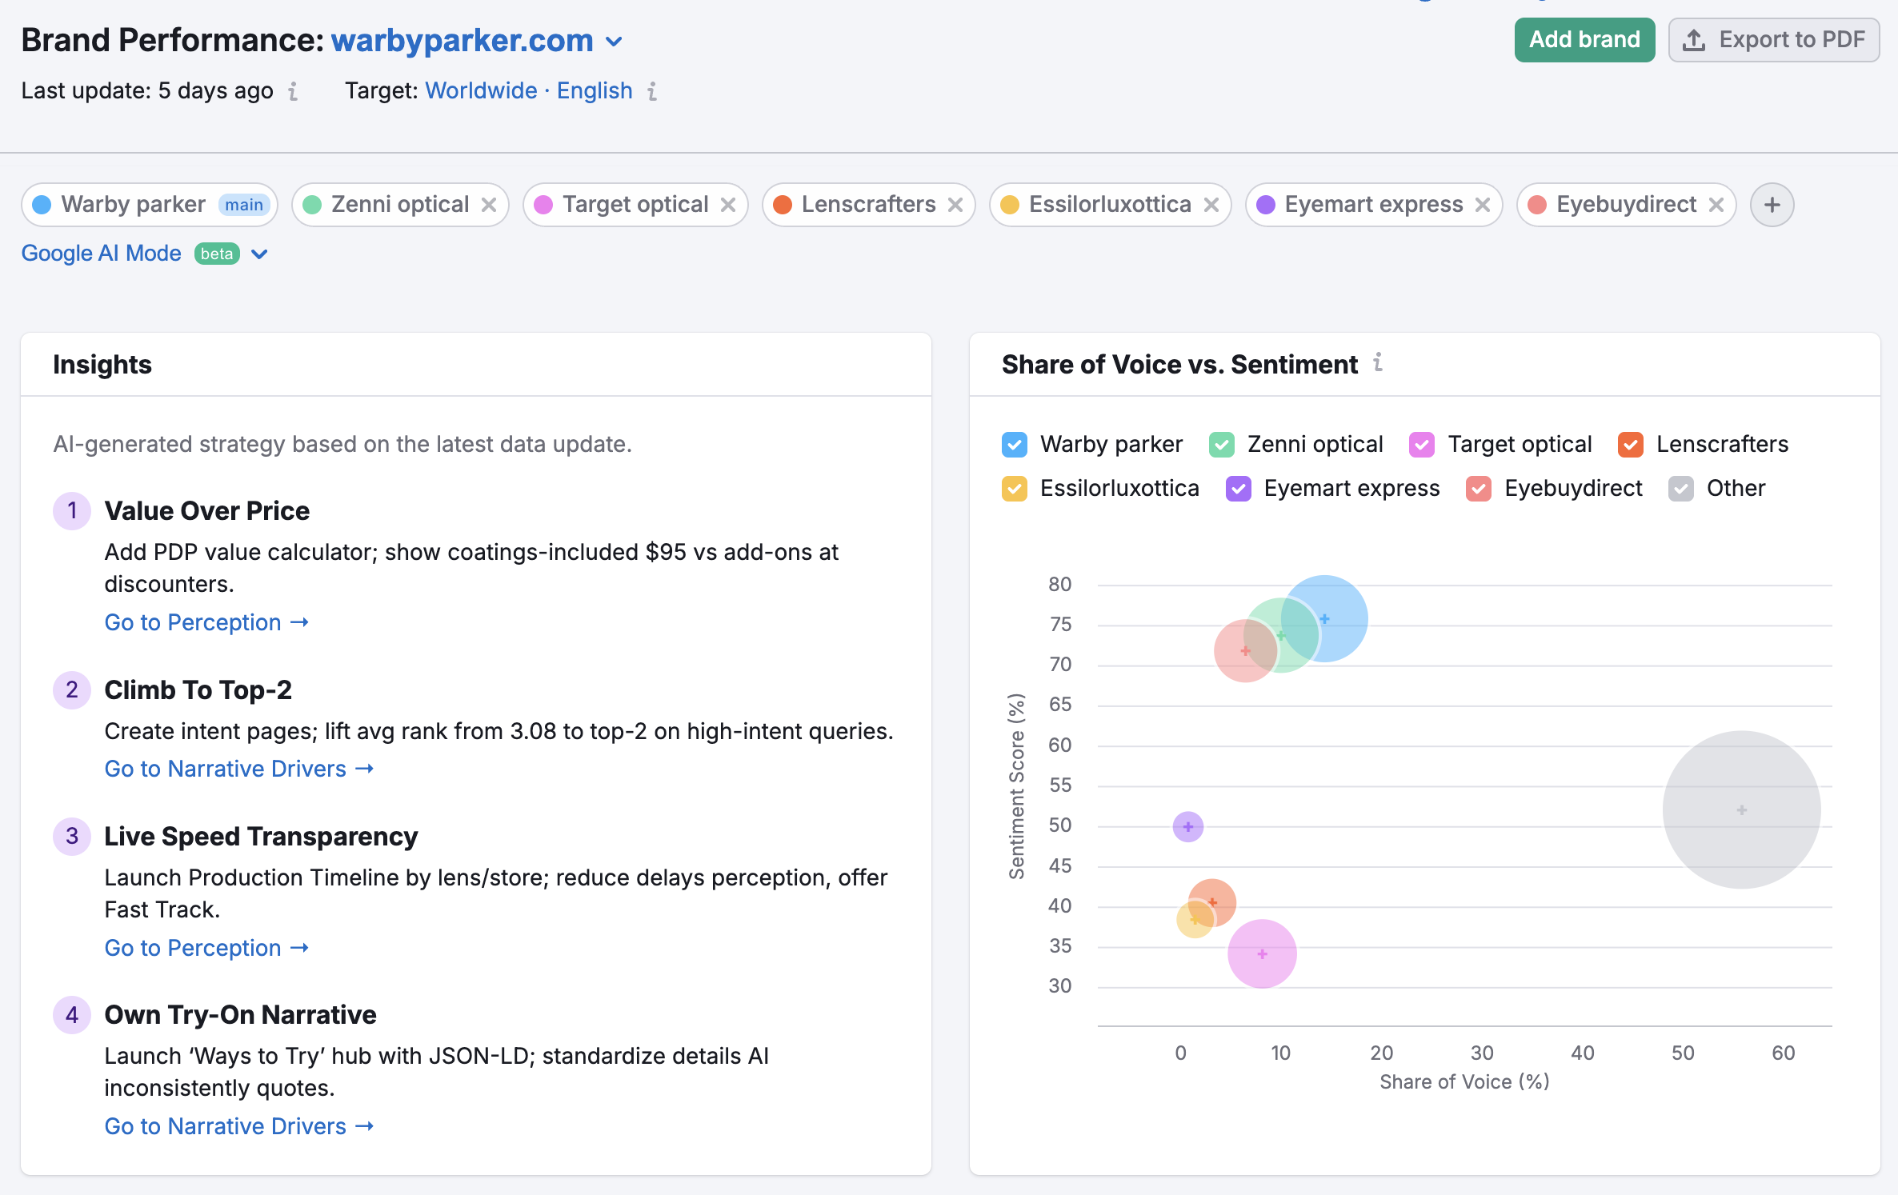The height and width of the screenshot is (1195, 1898).
Task: Click the Add brand button
Action: (x=1584, y=39)
